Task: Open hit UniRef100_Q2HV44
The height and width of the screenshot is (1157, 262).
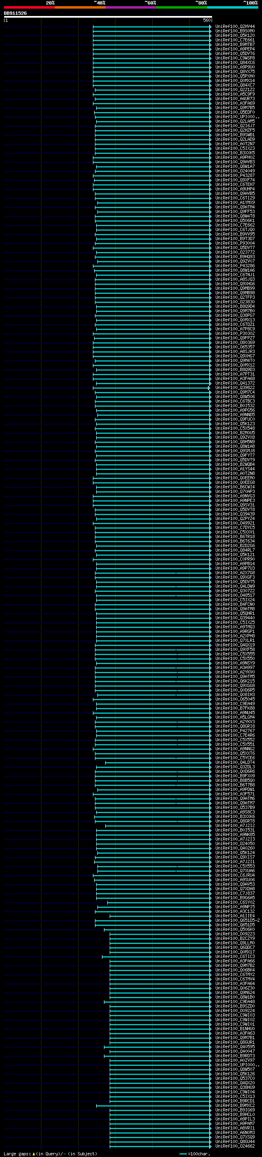Action: [x=235, y=27]
